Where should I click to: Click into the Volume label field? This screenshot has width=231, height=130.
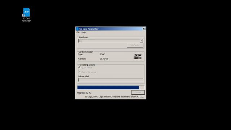click(110, 80)
